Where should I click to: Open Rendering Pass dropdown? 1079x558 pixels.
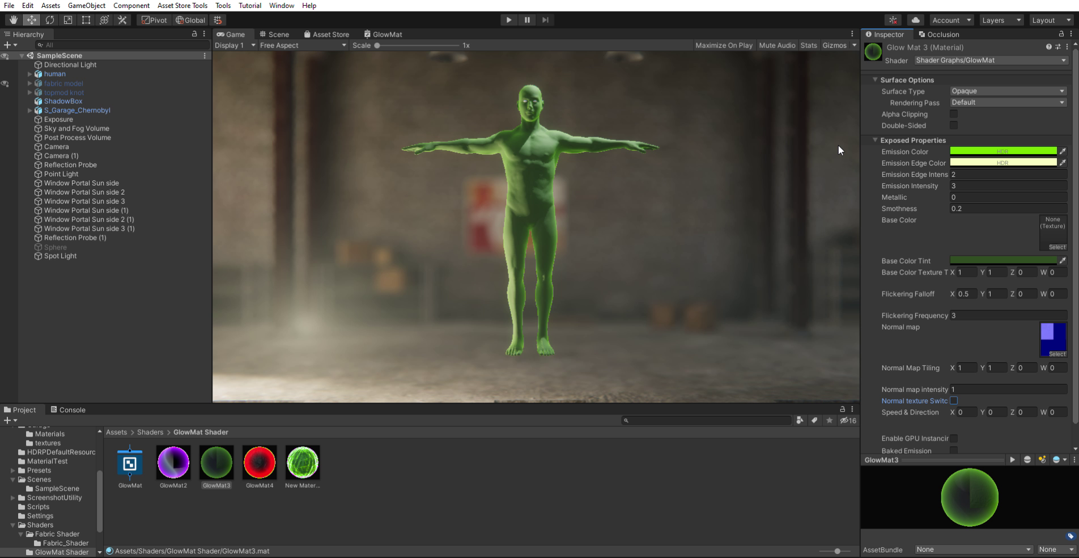tap(1008, 103)
